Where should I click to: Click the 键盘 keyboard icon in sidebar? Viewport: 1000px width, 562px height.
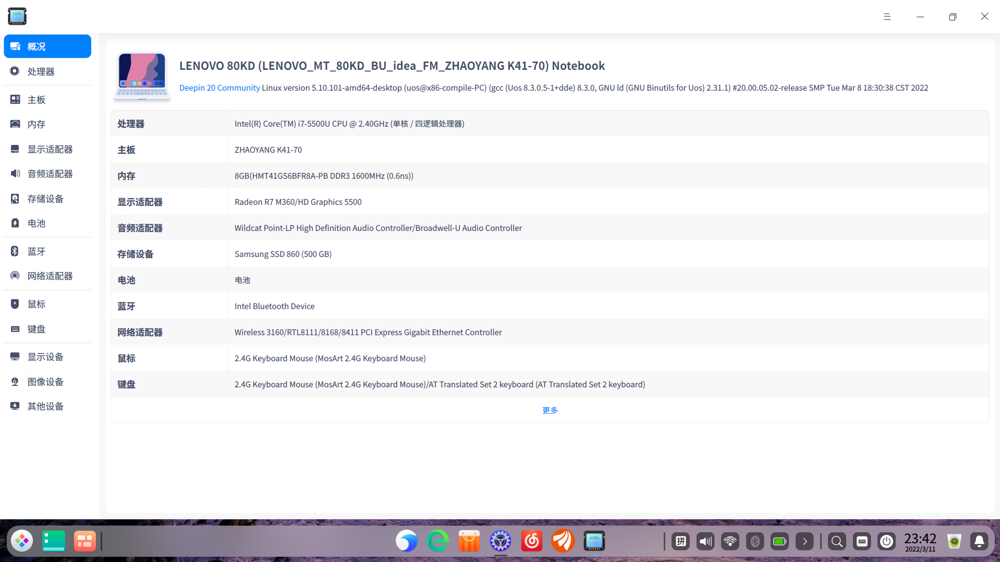tap(15, 329)
